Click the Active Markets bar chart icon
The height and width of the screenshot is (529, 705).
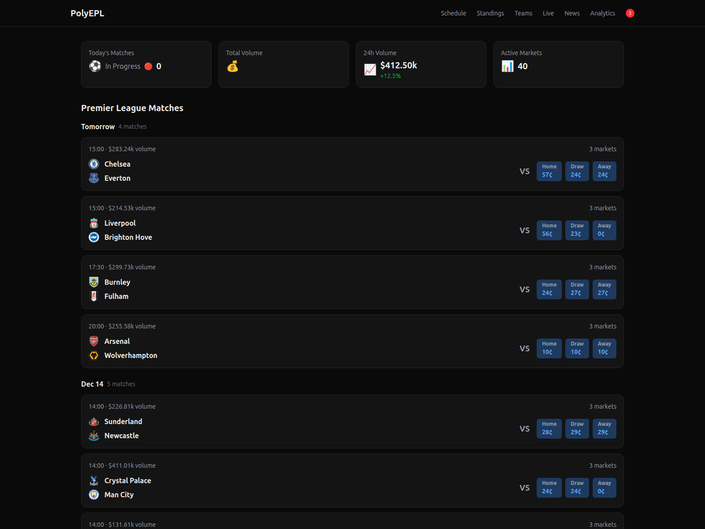[508, 66]
